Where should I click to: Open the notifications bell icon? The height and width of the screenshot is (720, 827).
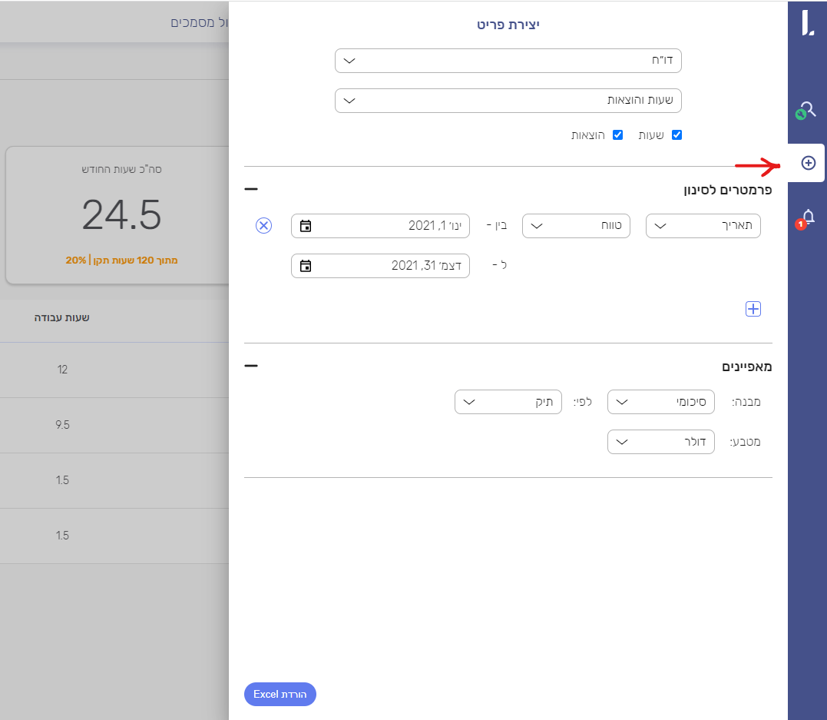(807, 218)
